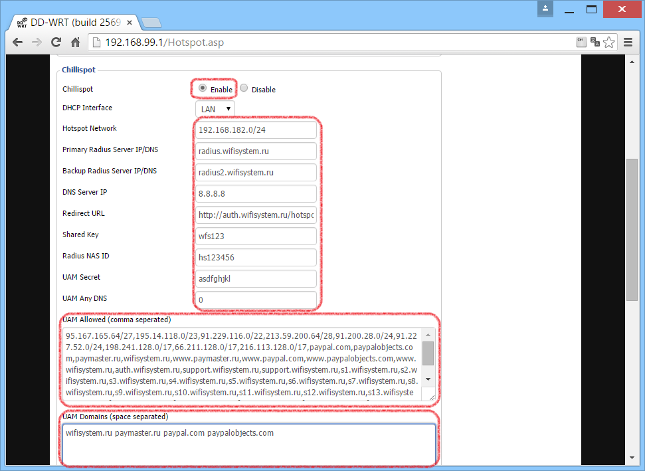
Task: Click the Hotspot Network field
Action: click(256, 130)
